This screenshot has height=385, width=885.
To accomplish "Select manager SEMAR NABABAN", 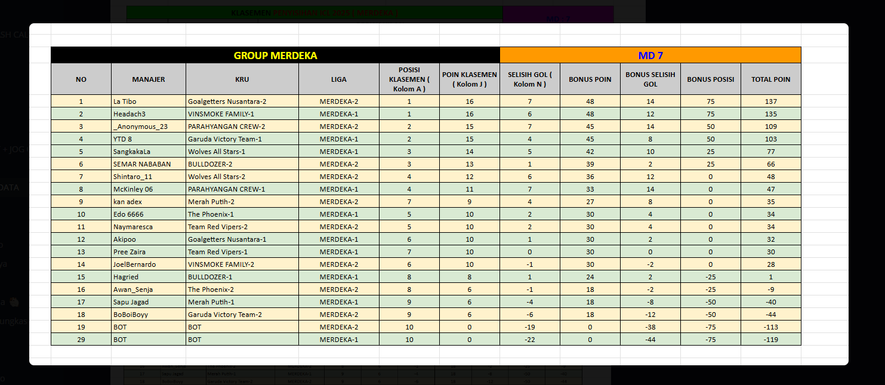I will coord(149,164).
